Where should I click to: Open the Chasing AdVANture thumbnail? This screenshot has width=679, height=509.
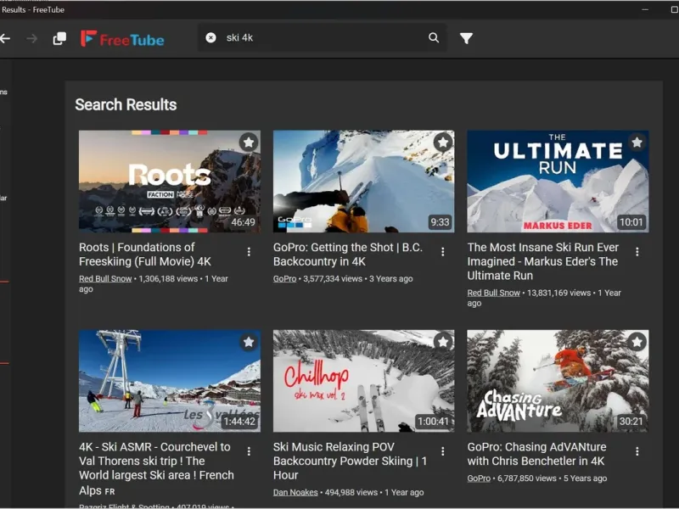pyautogui.click(x=558, y=381)
